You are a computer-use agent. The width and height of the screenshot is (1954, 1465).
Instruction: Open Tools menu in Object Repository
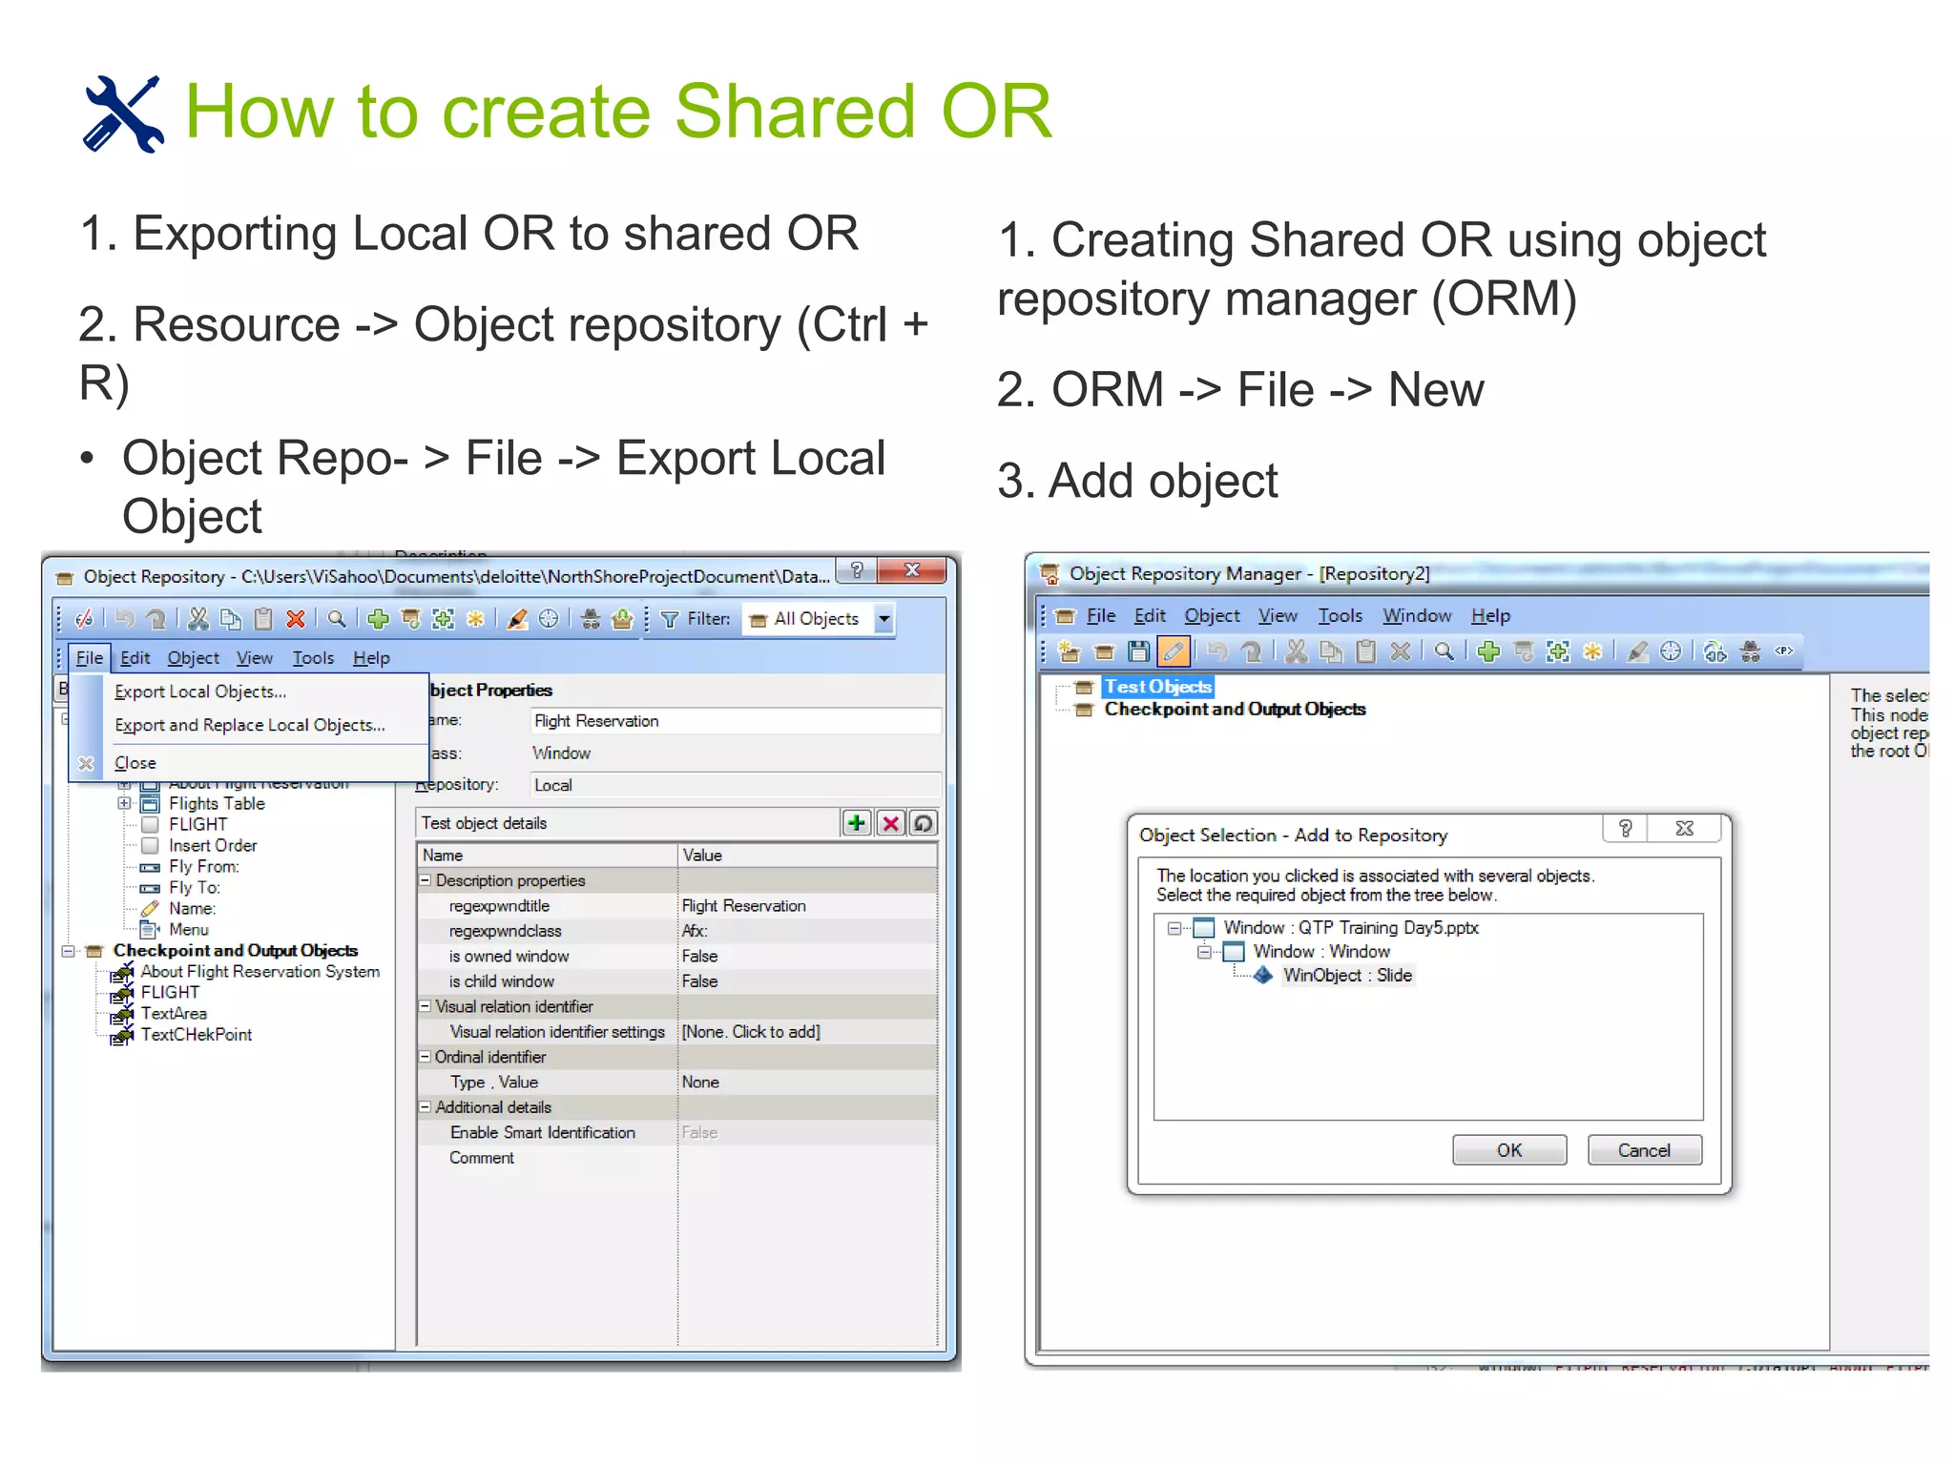coord(313,658)
